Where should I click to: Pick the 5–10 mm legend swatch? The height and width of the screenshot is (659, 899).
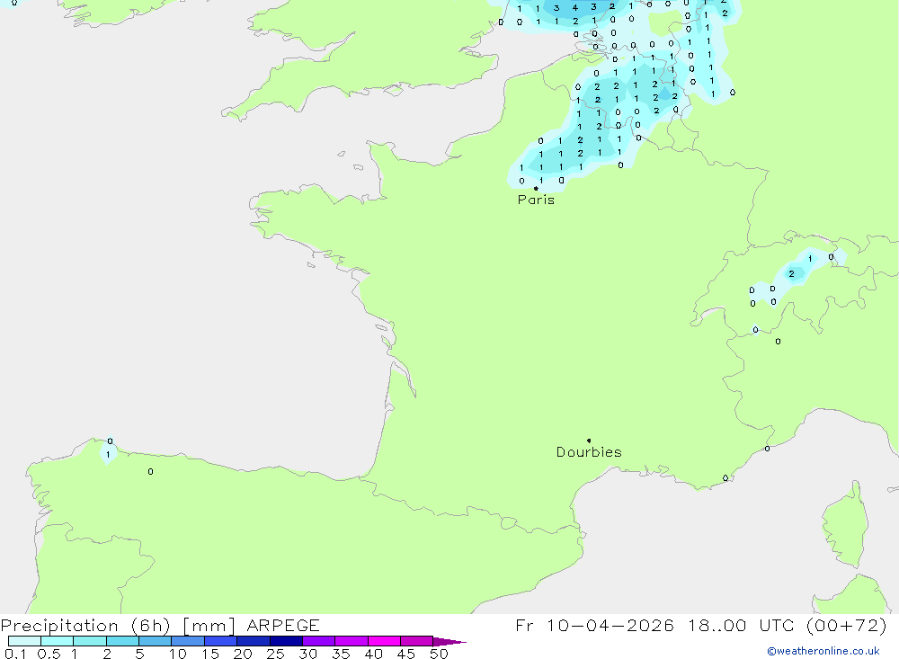point(156,641)
